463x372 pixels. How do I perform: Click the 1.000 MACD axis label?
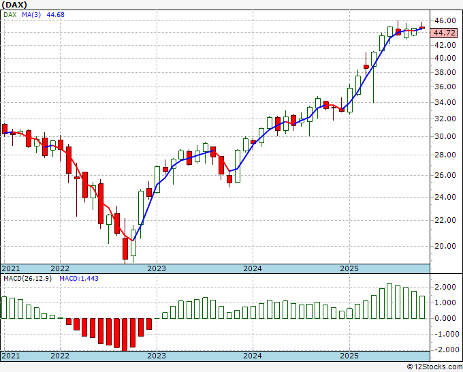[x=445, y=303]
